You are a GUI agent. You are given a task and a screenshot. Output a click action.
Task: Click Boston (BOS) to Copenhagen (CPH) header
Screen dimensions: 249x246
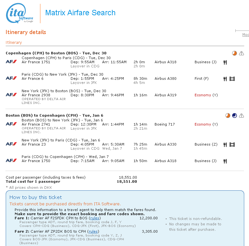pyautogui.click(x=54, y=115)
